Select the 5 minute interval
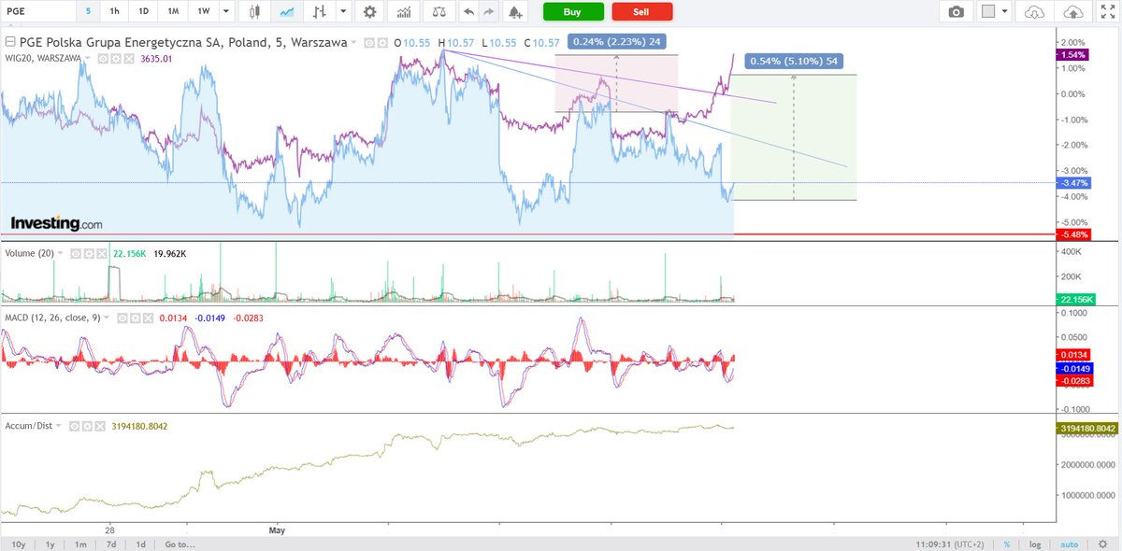 (x=89, y=12)
